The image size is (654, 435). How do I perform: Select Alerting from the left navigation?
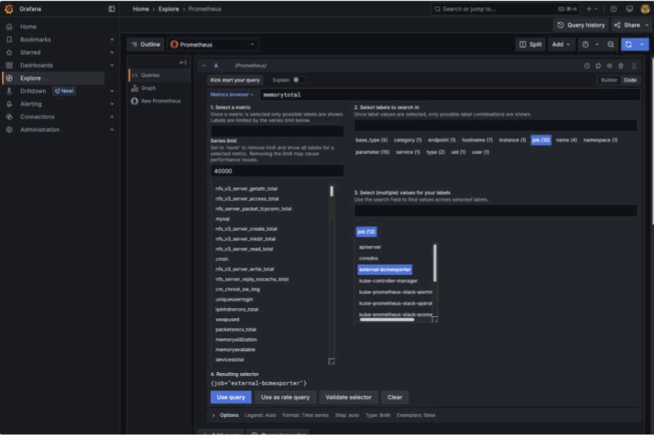[31, 104]
